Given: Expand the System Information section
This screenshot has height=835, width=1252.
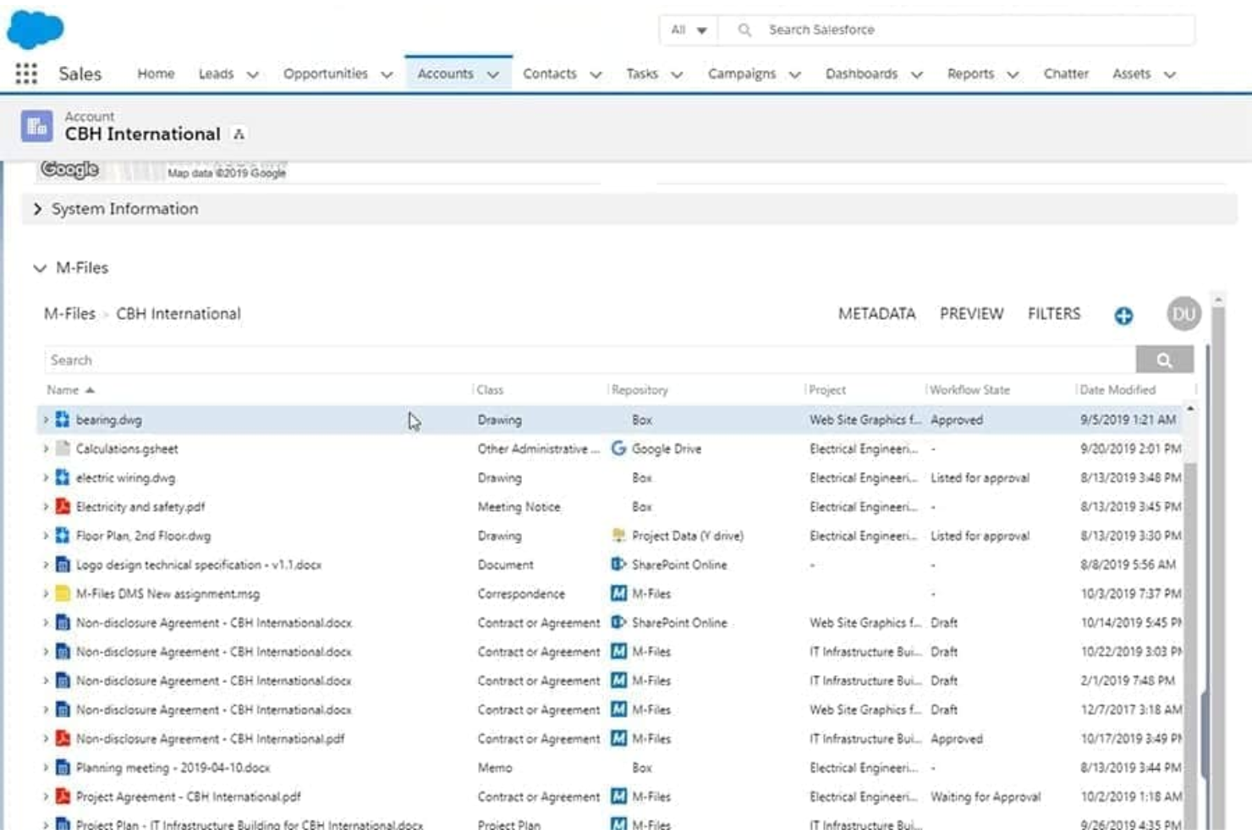Looking at the screenshot, I should pos(37,208).
